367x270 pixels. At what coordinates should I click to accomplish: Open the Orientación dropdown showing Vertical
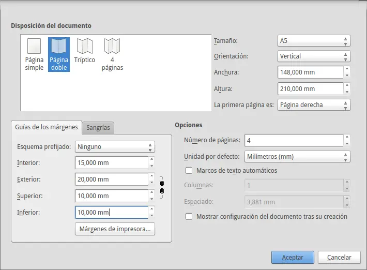pos(314,56)
